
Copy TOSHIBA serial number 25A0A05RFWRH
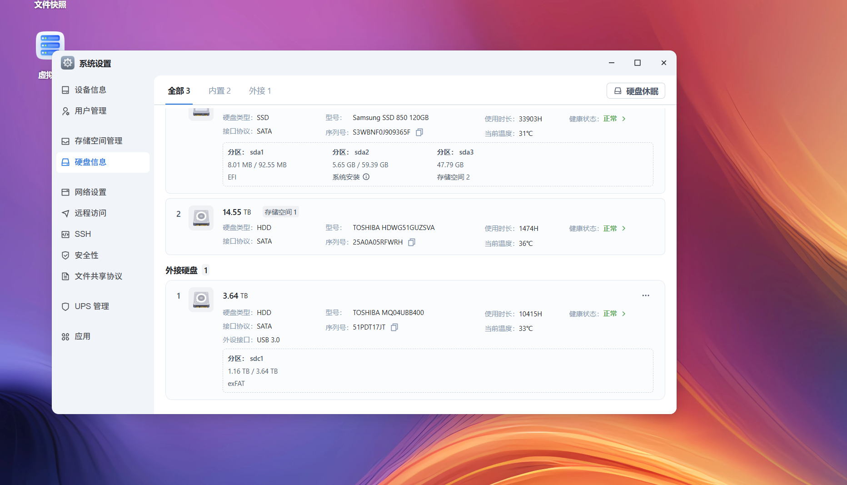point(412,242)
